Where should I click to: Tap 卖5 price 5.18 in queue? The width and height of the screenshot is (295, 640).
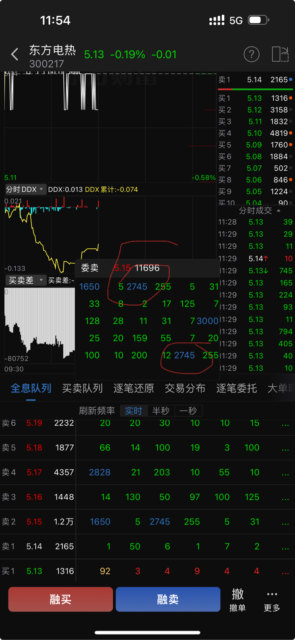(34, 448)
